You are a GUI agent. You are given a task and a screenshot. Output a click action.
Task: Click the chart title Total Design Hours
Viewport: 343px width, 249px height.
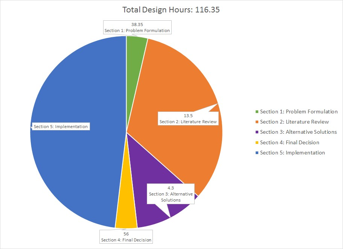pyautogui.click(x=171, y=10)
